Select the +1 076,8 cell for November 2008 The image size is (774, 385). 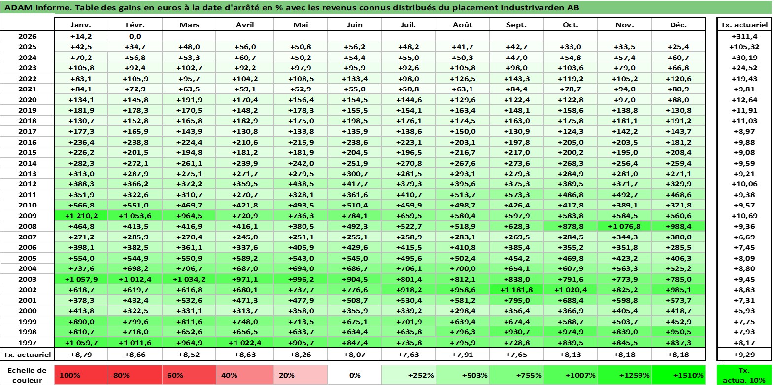624,226
